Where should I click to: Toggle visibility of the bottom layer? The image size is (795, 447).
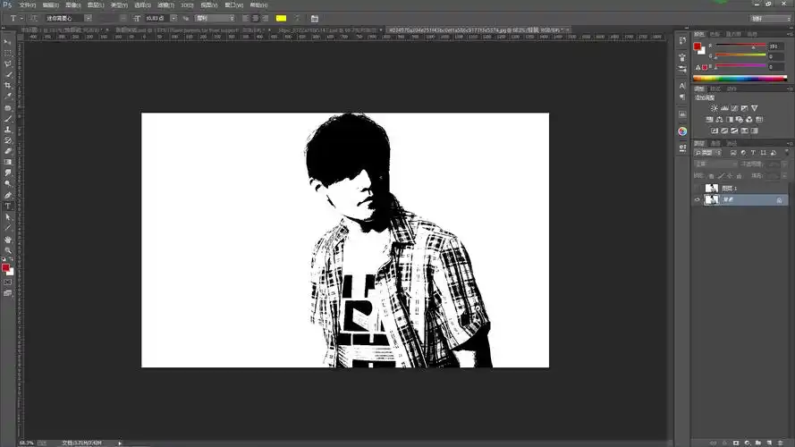pyautogui.click(x=698, y=200)
